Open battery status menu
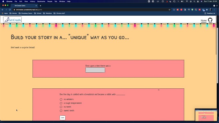Image resolution: width=219 pixels, height=123 pixels. click(182, 1)
